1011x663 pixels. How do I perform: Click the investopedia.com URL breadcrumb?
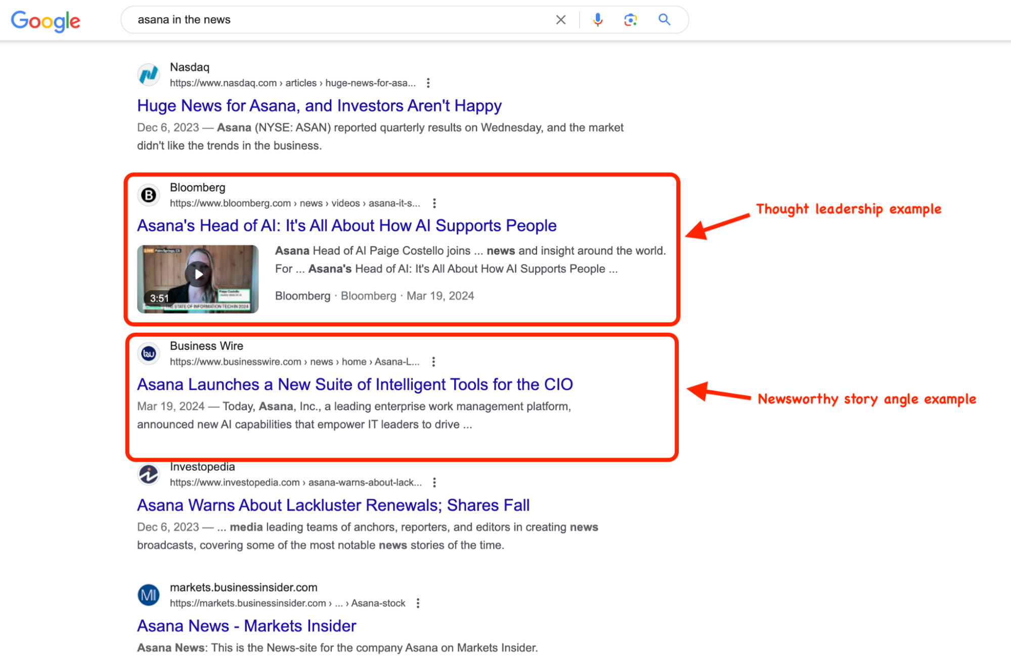coord(296,482)
